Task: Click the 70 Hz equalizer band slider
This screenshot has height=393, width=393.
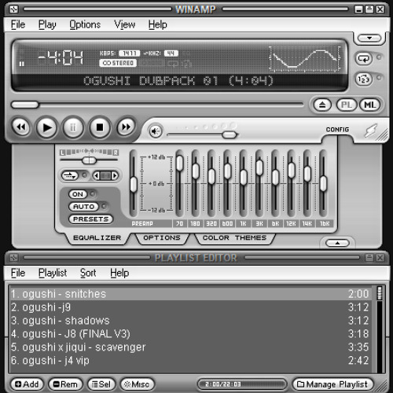Action: coord(180,163)
